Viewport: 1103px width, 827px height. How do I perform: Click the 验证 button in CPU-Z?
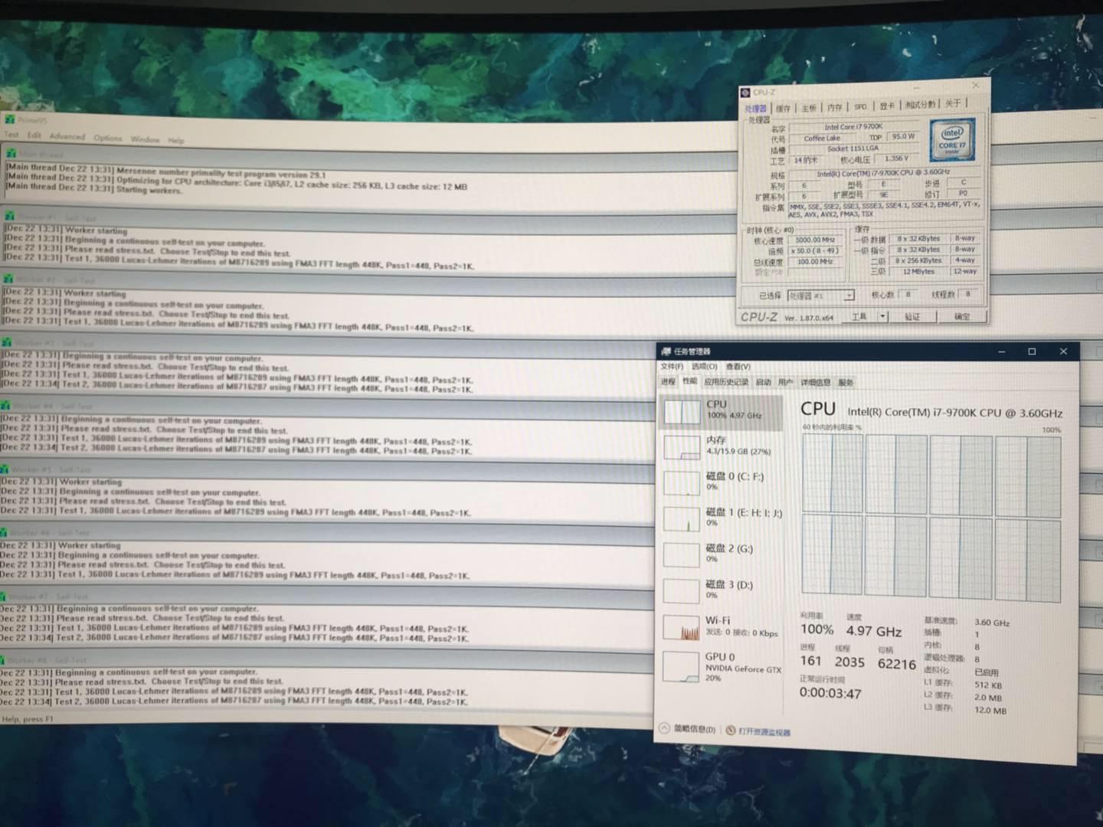coord(912,316)
